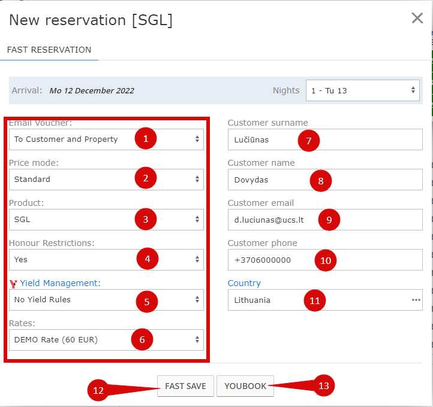Image resolution: width=433 pixels, height=407 pixels.
Task: Open country picker via ellipsis icon
Action: tap(416, 300)
